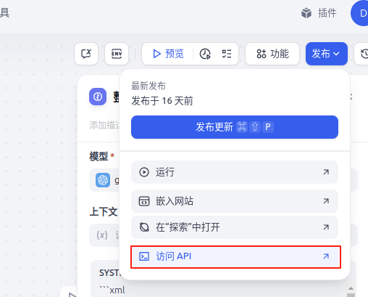The width and height of the screenshot is (368, 297).
Task: Open the 功能 features button
Action: coord(272,54)
